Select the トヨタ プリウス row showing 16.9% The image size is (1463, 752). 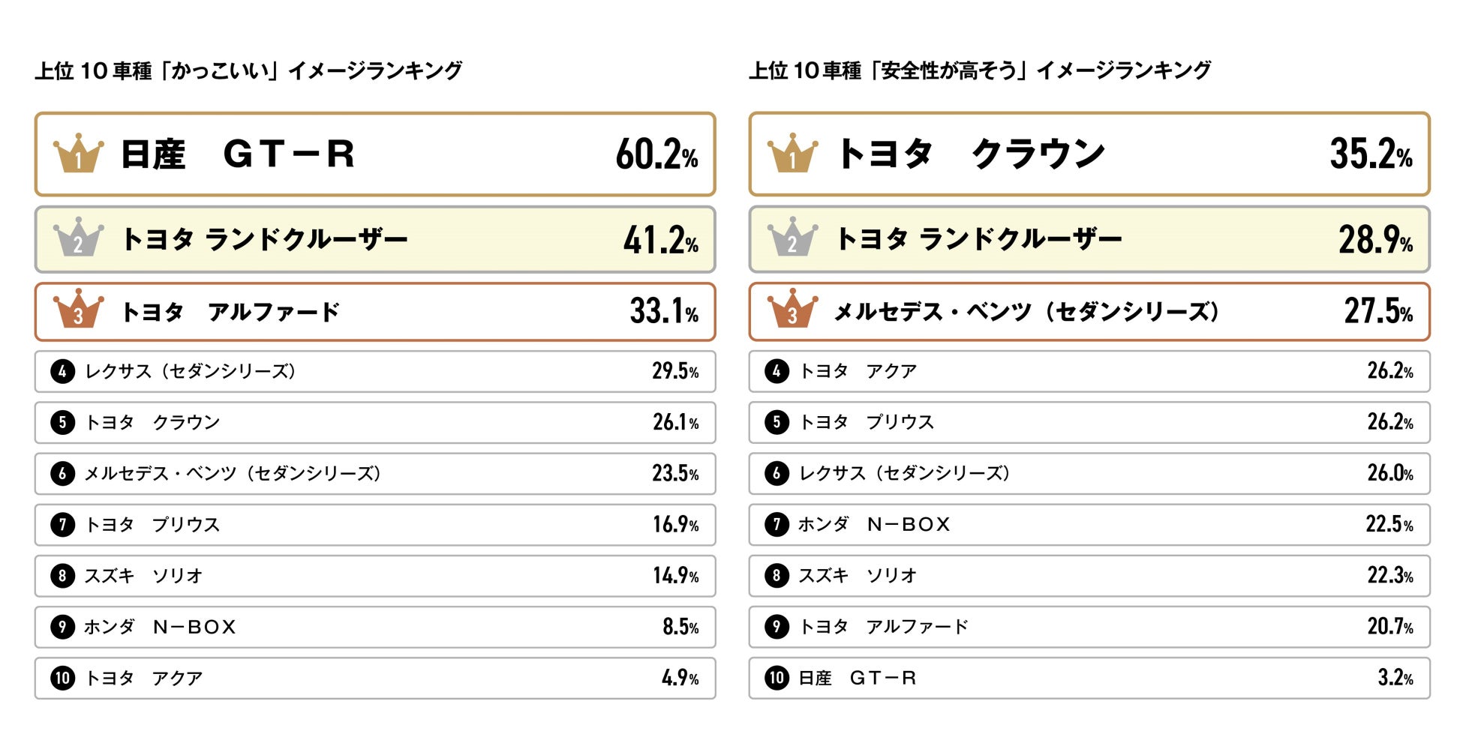375,524
